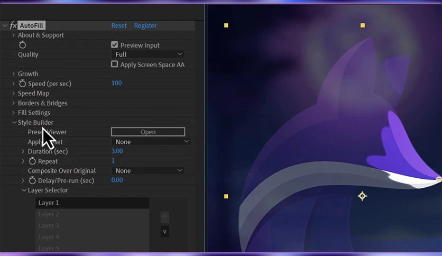442x256 pixels.
Task: Collapse the Layer Selector group
Action: pos(24,190)
